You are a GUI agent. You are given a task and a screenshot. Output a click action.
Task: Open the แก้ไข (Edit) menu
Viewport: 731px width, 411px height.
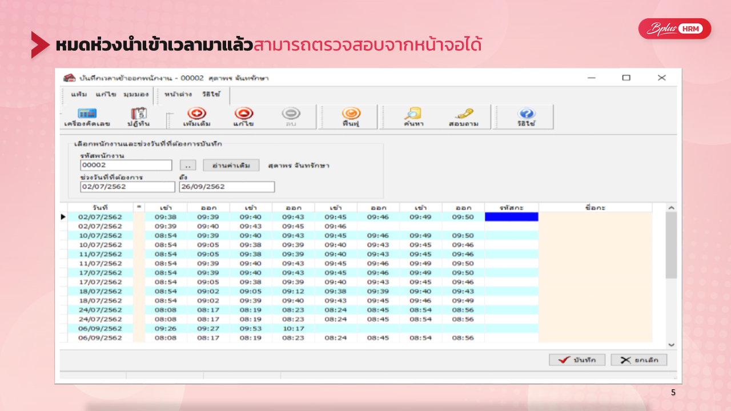(106, 94)
